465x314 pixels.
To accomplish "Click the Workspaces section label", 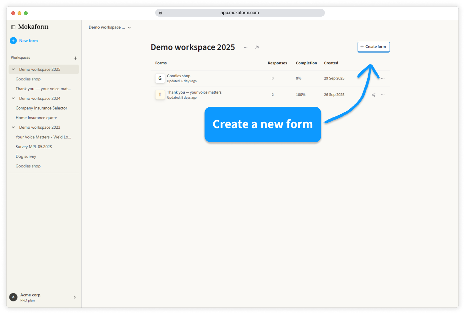I will (x=20, y=58).
